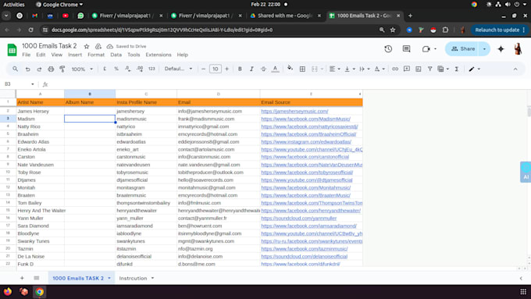The height and width of the screenshot is (299, 531).
Task: Open the text color picker
Action: tap(275, 69)
